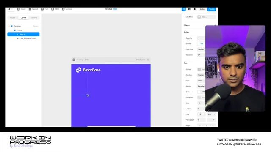The width and height of the screenshot is (271, 152).
Task: Click the Invite button
Action: [x=202, y=9]
